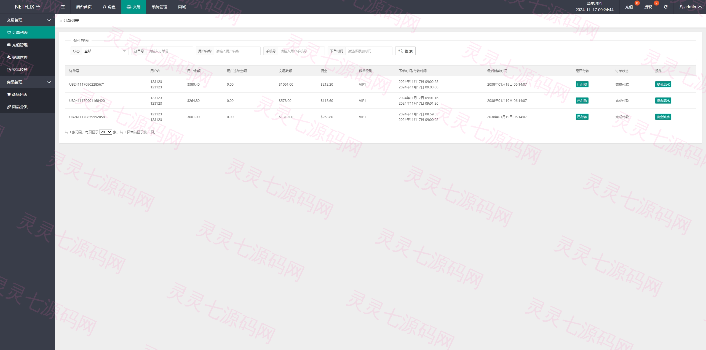
Task: Click order number UB2411170859552058
Action: (x=87, y=117)
